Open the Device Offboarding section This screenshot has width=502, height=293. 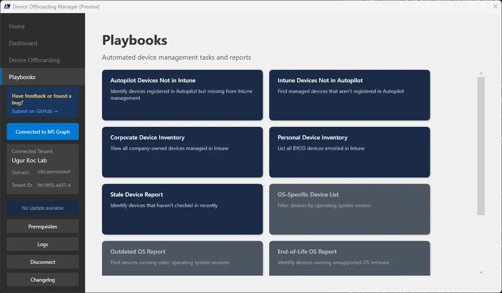34,60
